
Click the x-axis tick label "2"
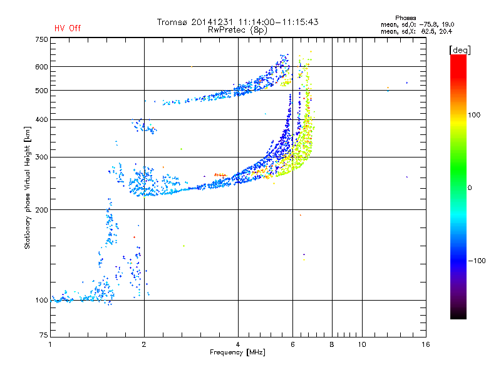point(144,344)
